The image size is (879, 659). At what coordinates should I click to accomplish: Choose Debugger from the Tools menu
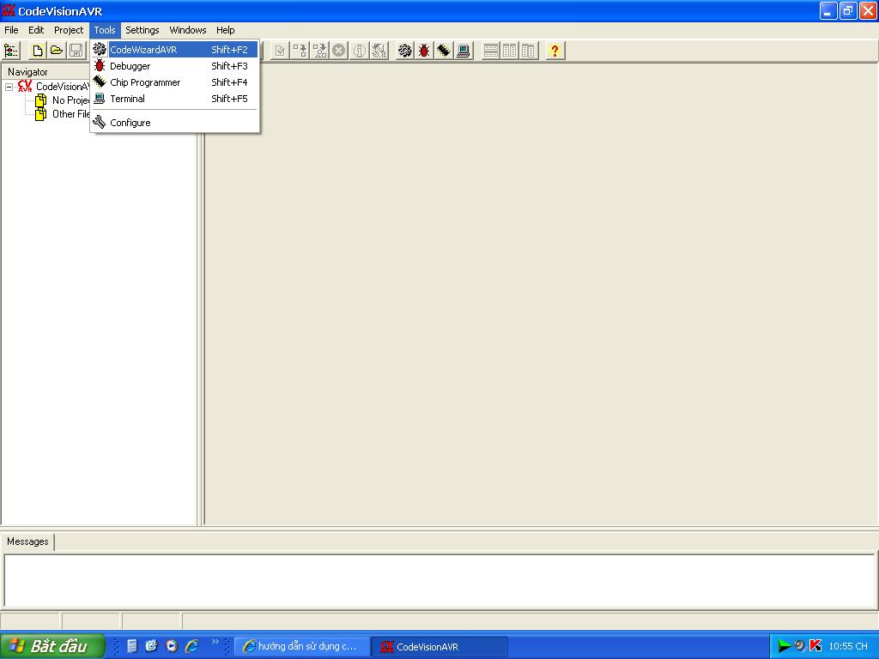click(174, 65)
